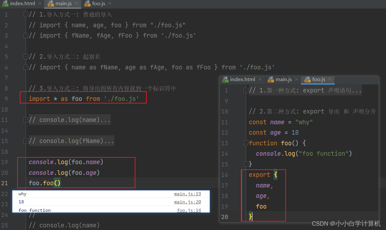The height and width of the screenshot is (230, 386).
Task: Click the JS file icon on top foo.js tab
Action: click(x=87, y=4)
